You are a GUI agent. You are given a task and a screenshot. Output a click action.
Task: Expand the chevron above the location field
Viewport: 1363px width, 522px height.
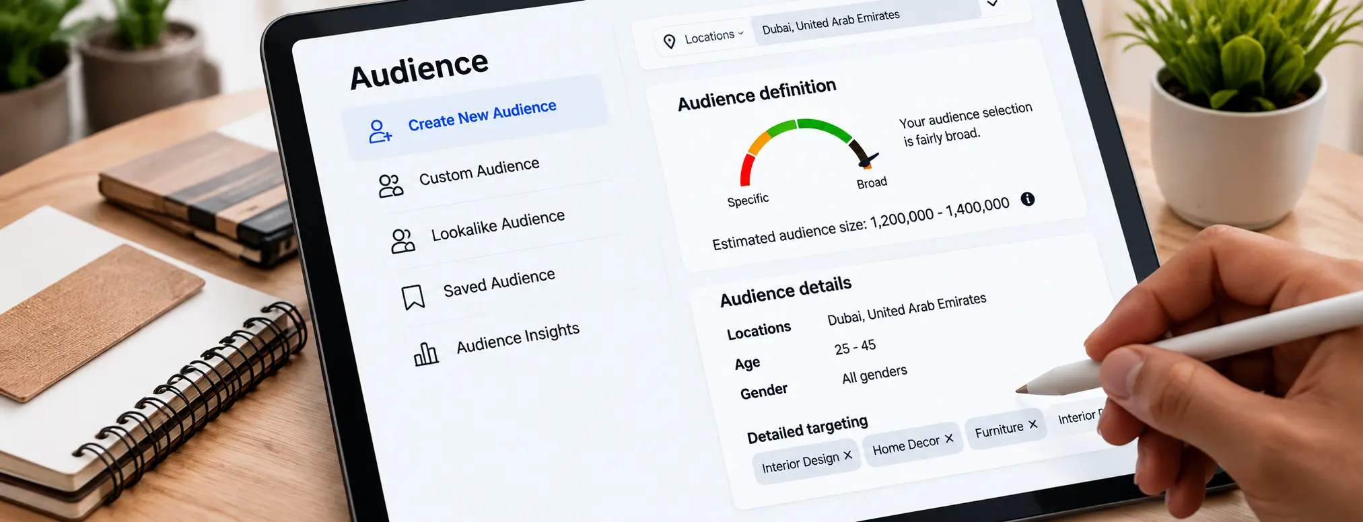click(992, 3)
